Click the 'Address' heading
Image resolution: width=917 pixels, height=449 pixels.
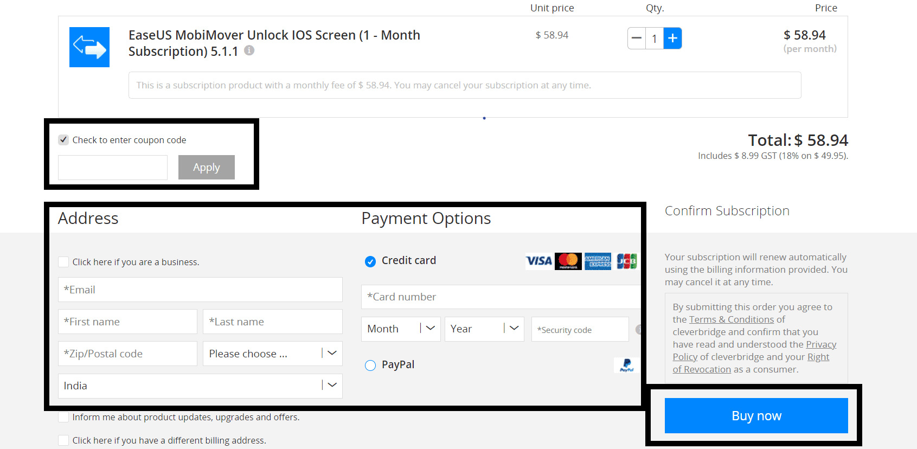point(88,218)
